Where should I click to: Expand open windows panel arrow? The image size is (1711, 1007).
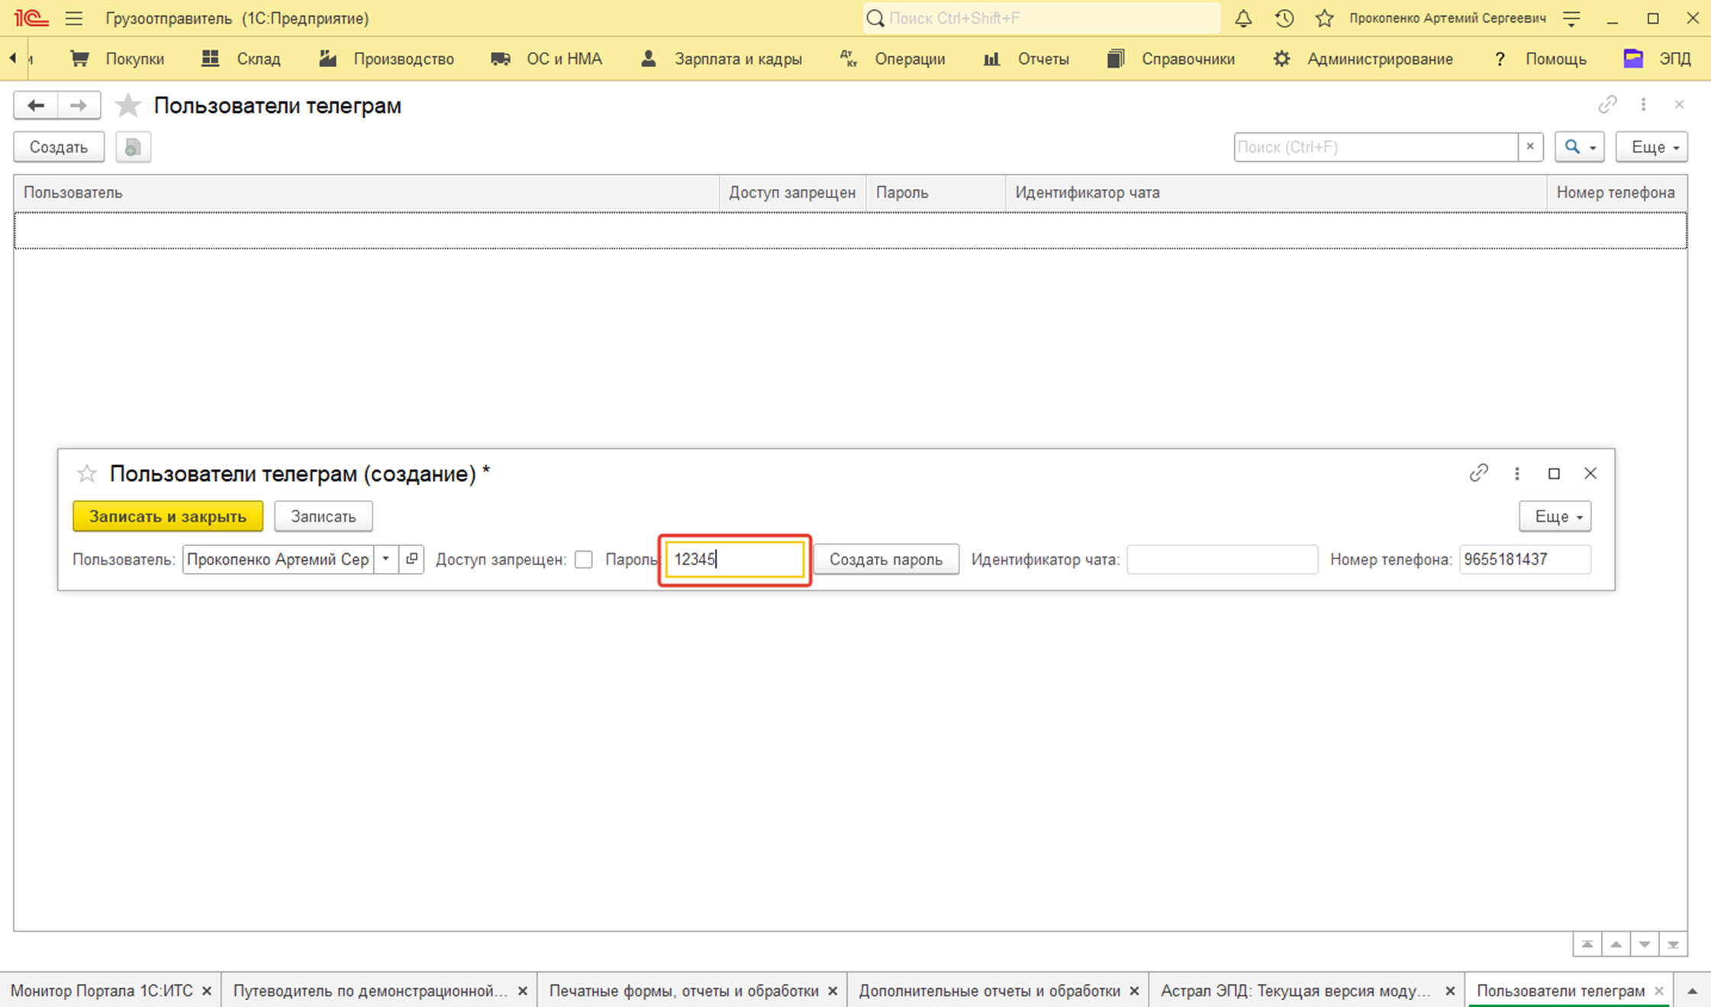1692,991
